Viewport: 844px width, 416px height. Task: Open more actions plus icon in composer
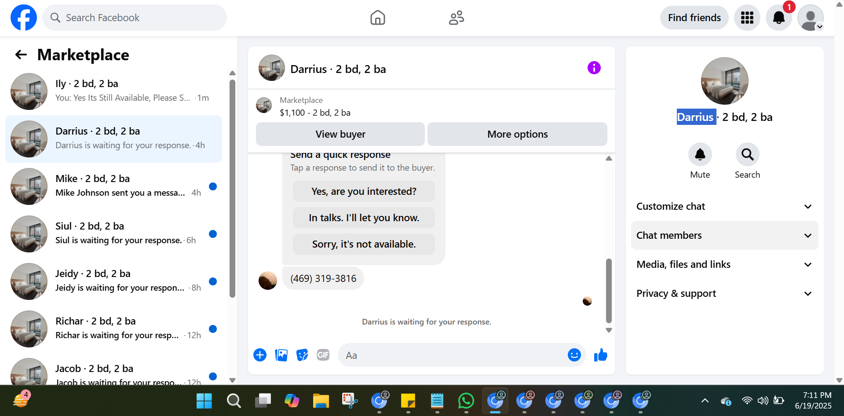point(260,355)
